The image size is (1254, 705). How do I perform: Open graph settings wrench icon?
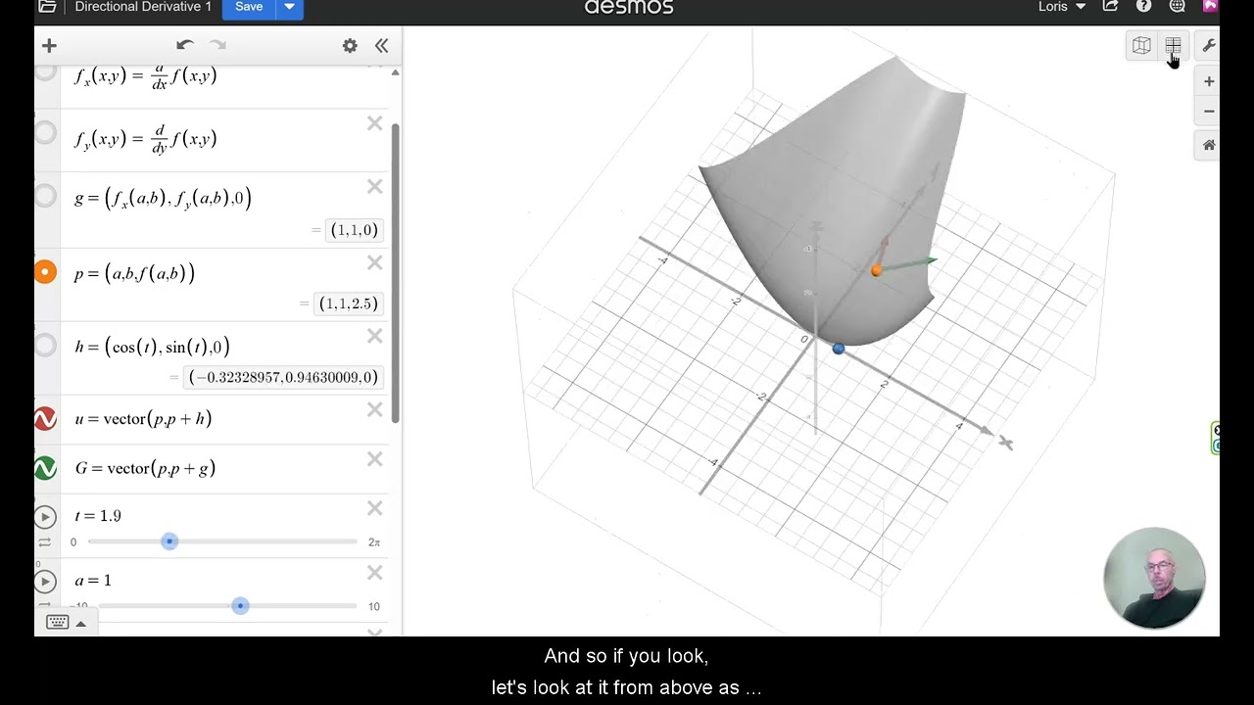pyautogui.click(x=1208, y=46)
